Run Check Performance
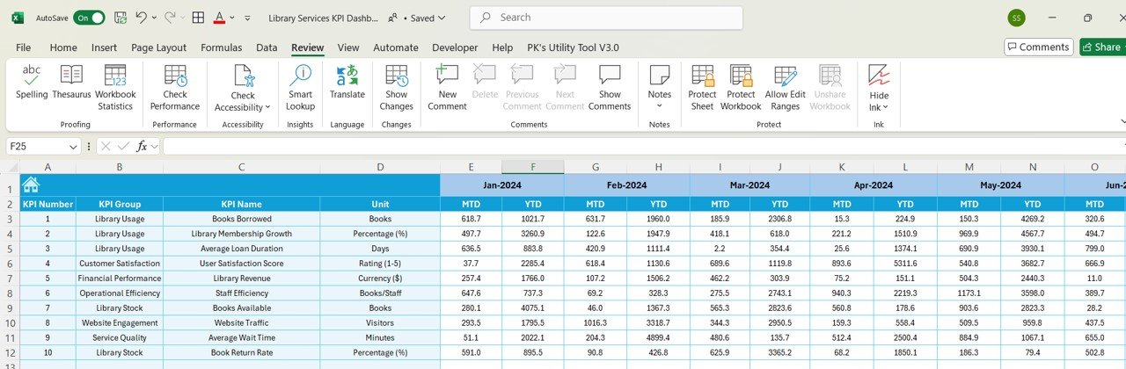 click(x=175, y=81)
